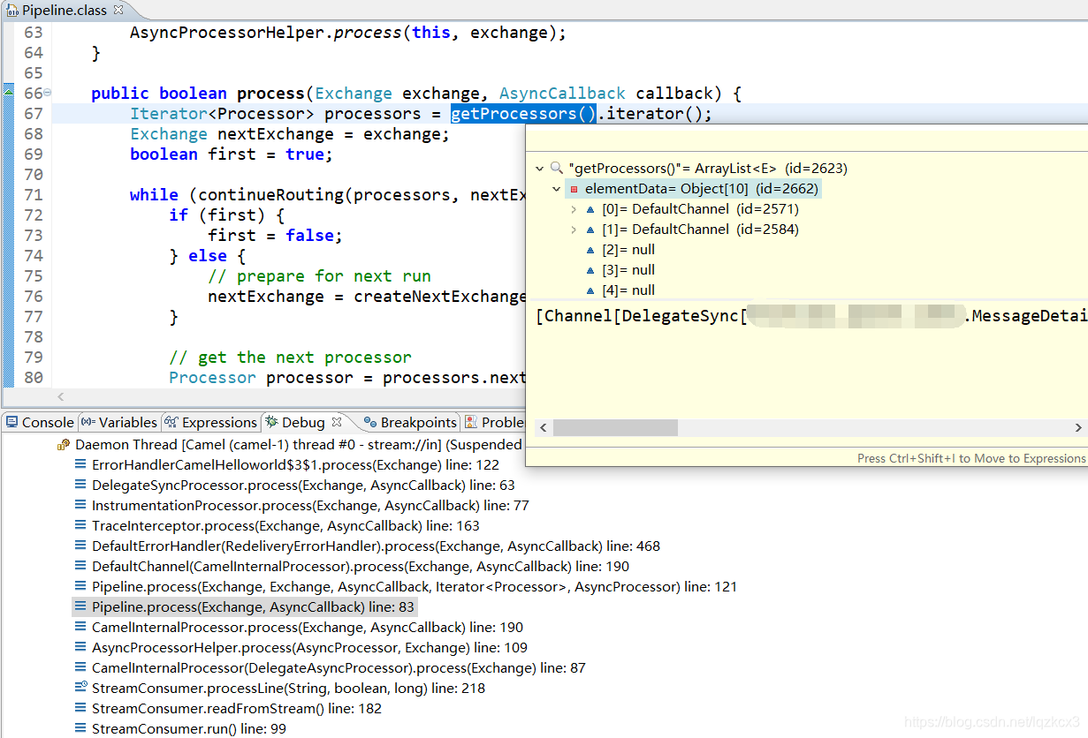Select StreamConsumer.run() line 99 frame
This screenshot has width=1088, height=738.
click(x=189, y=729)
